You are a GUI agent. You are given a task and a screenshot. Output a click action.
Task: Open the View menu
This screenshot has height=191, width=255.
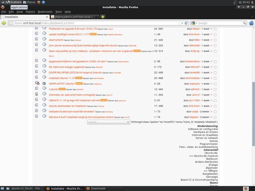[x=20, y=12]
